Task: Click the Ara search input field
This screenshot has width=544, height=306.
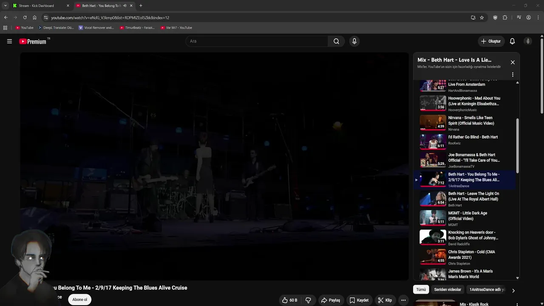Action: coord(257,41)
